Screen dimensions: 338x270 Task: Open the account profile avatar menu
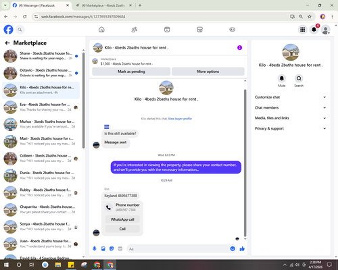[x=325, y=30]
